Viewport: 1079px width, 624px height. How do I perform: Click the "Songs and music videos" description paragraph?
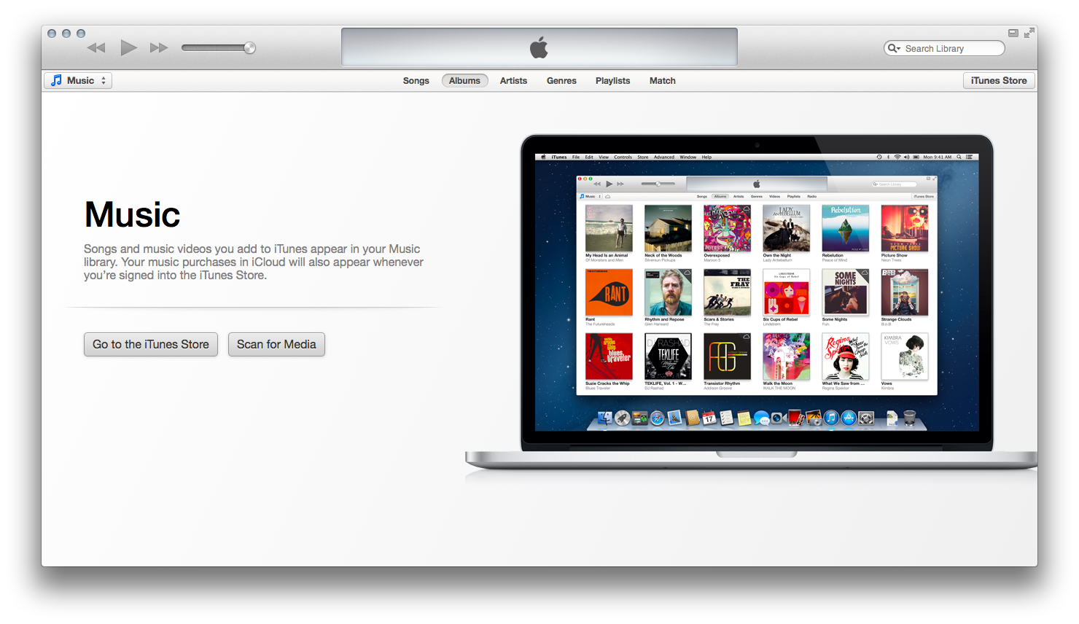pos(254,262)
